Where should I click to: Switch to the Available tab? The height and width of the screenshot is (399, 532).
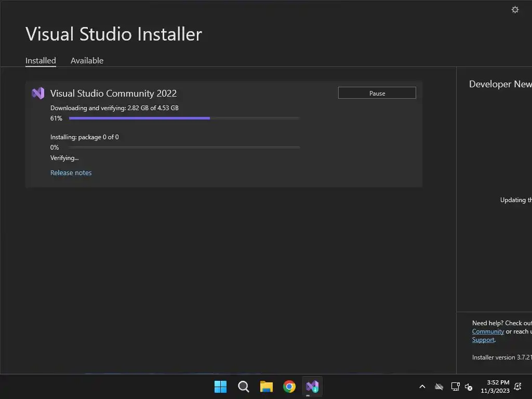pos(87,61)
